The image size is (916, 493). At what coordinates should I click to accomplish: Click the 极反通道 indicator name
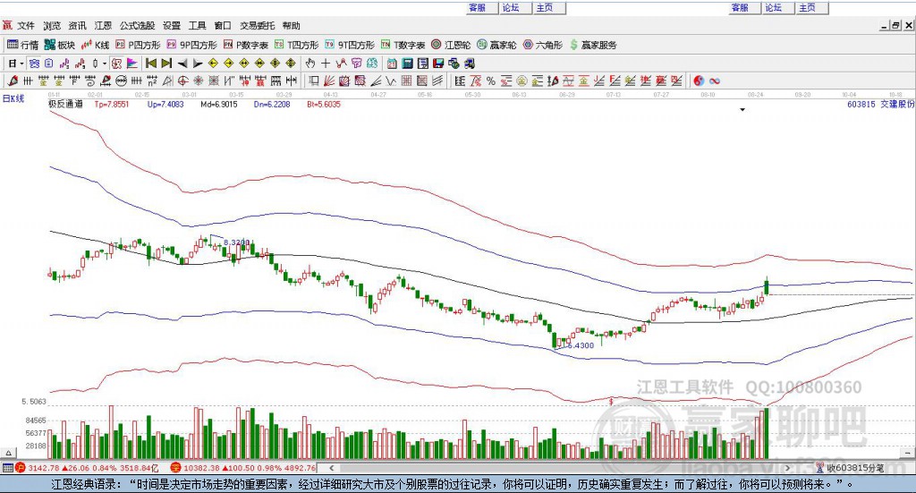(x=65, y=104)
